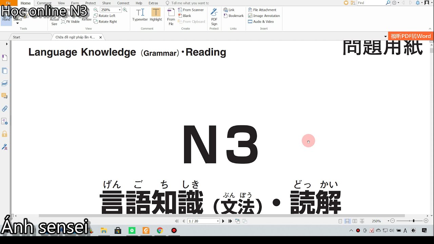Click the search magnifier in Find box
The image size is (434, 244).
[x=388, y=3]
